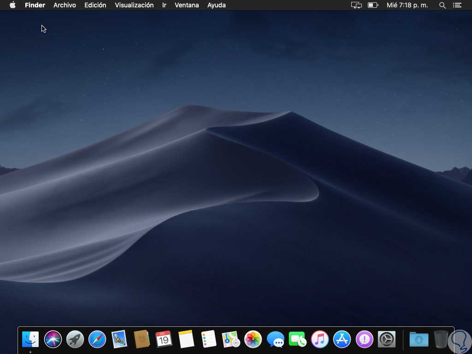Open the Calendar app showing 19
Image resolution: width=472 pixels, height=354 pixels.
pos(164,340)
